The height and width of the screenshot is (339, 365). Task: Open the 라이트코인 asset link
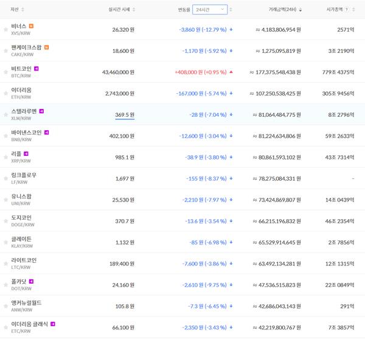[24, 260]
